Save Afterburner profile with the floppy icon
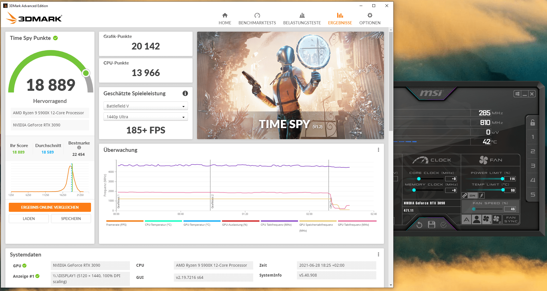 [432, 225]
